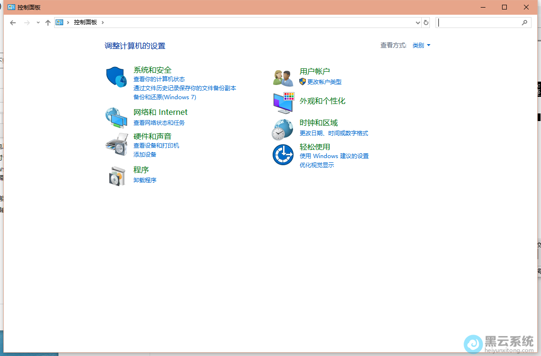Click the refresh button in address bar
Viewport: 541px width, 356px height.
coord(426,22)
